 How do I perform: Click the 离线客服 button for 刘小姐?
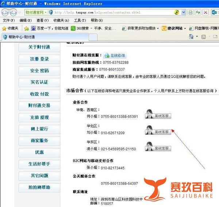tap(158, 131)
